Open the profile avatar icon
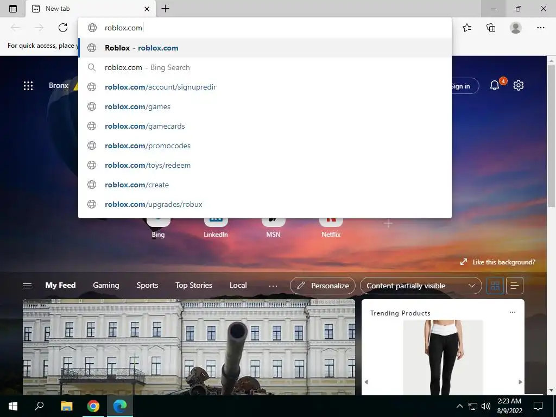This screenshot has height=417, width=556. click(516, 28)
